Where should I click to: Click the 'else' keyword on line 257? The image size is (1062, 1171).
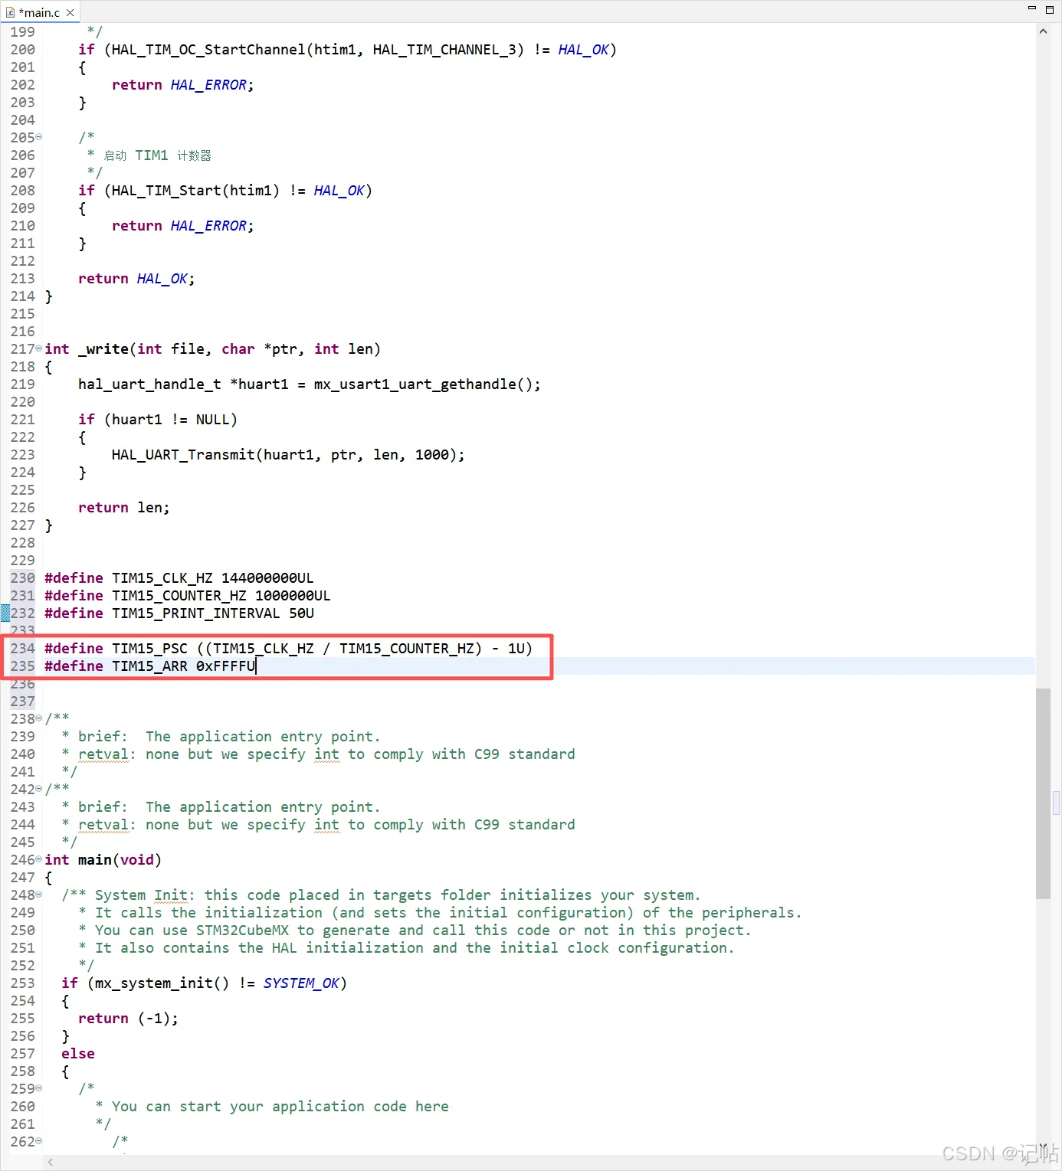point(78,1054)
